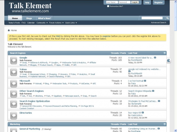Image resolution: width=177 pixels, height=132 pixels.
Task: Click the Gmail sub-forum bubble icon
Action: 21,63
